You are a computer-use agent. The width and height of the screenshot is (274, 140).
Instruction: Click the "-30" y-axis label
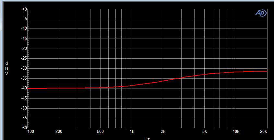click(x=24, y=68)
